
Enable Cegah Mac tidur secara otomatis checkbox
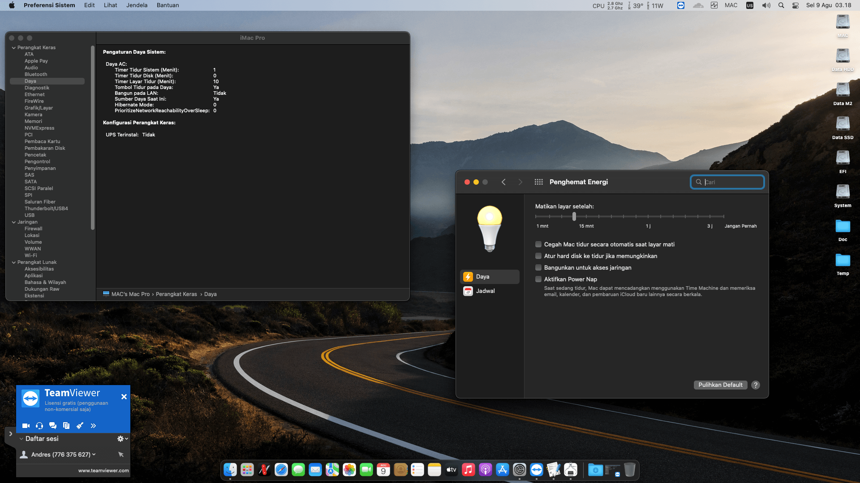click(538, 245)
